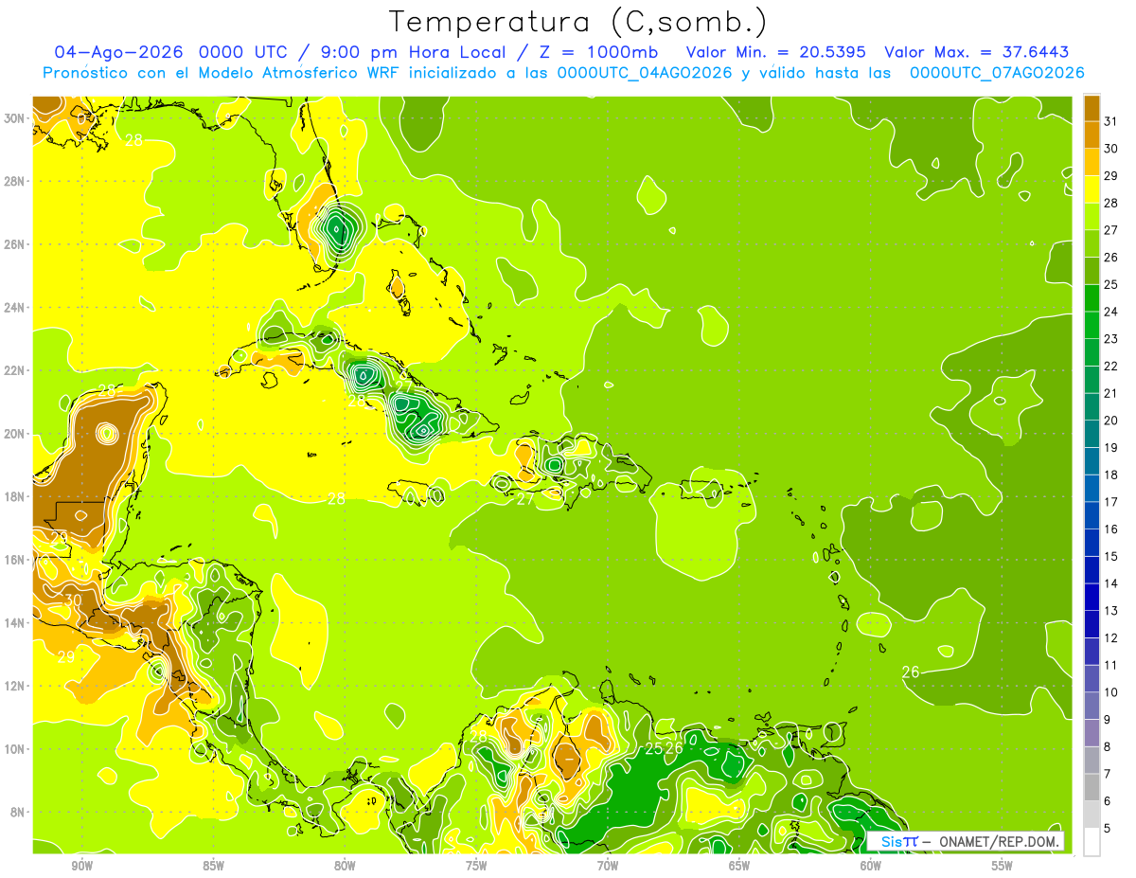The height and width of the screenshot is (878, 1136).
Task: Click the color scale label 29
Action: (x=1110, y=175)
